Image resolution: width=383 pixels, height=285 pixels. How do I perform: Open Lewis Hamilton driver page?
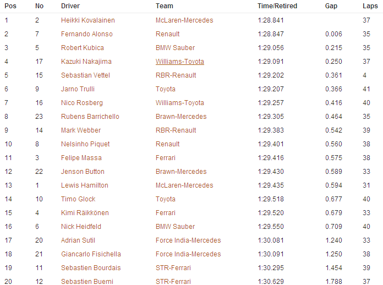[x=85, y=185]
